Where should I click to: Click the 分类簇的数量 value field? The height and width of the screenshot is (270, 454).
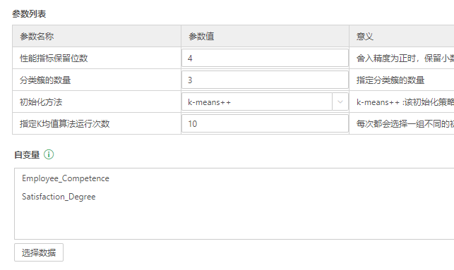click(x=265, y=80)
